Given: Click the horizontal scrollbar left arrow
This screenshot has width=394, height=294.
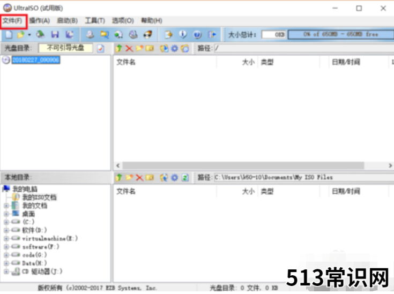Looking at the screenshot, I should [118, 165].
